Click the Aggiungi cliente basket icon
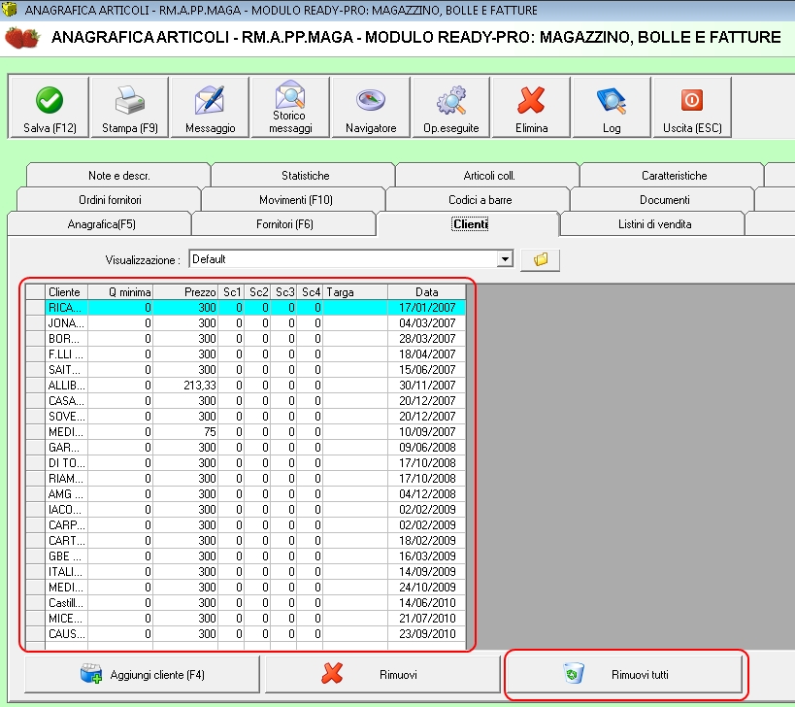 [x=91, y=674]
